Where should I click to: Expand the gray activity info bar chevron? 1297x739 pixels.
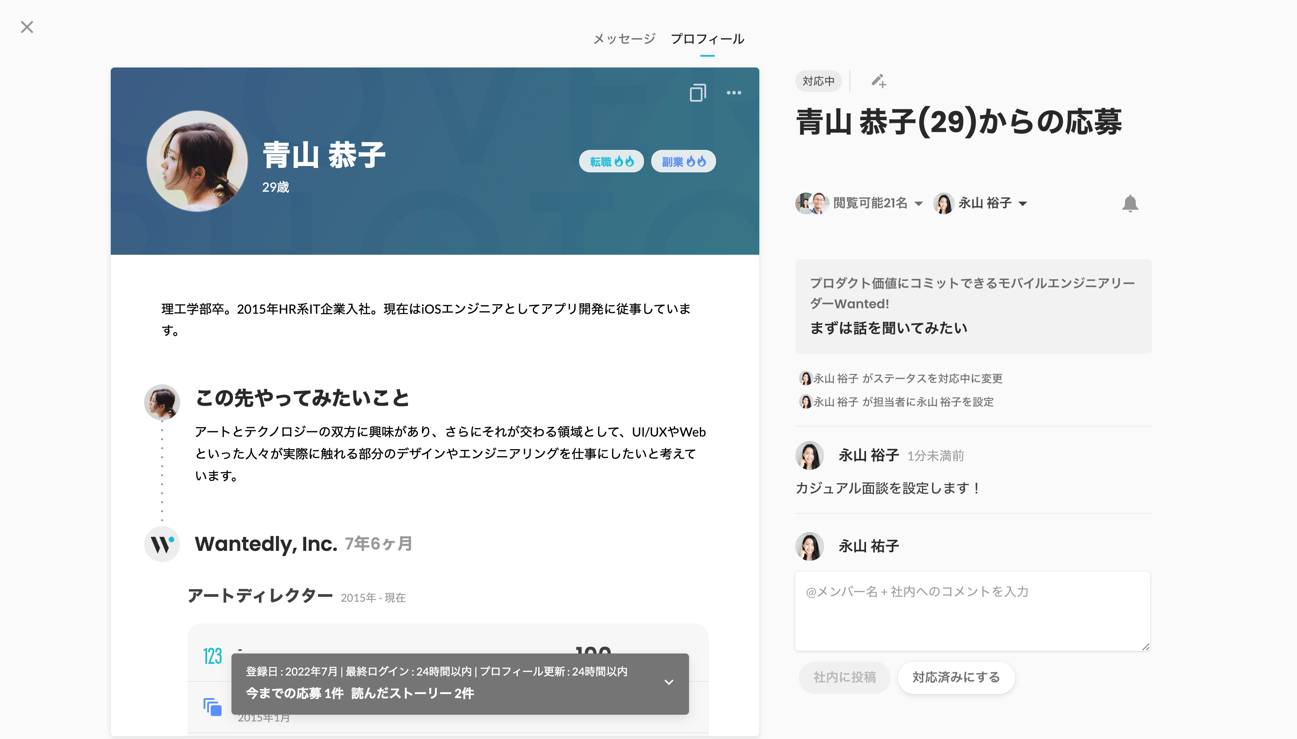pyautogui.click(x=669, y=682)
